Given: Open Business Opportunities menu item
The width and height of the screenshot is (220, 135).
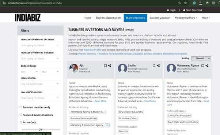Looking at the screenshot, I should coord(109,18).
